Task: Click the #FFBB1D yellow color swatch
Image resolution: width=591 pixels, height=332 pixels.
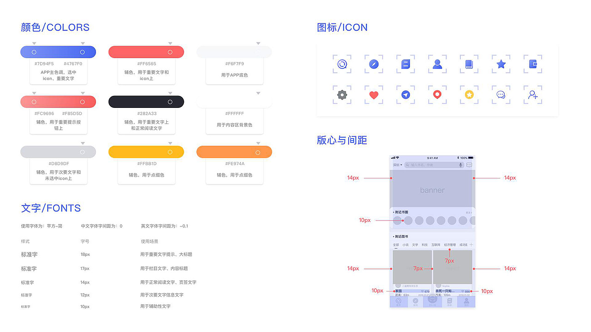Action: pos(146,152)
